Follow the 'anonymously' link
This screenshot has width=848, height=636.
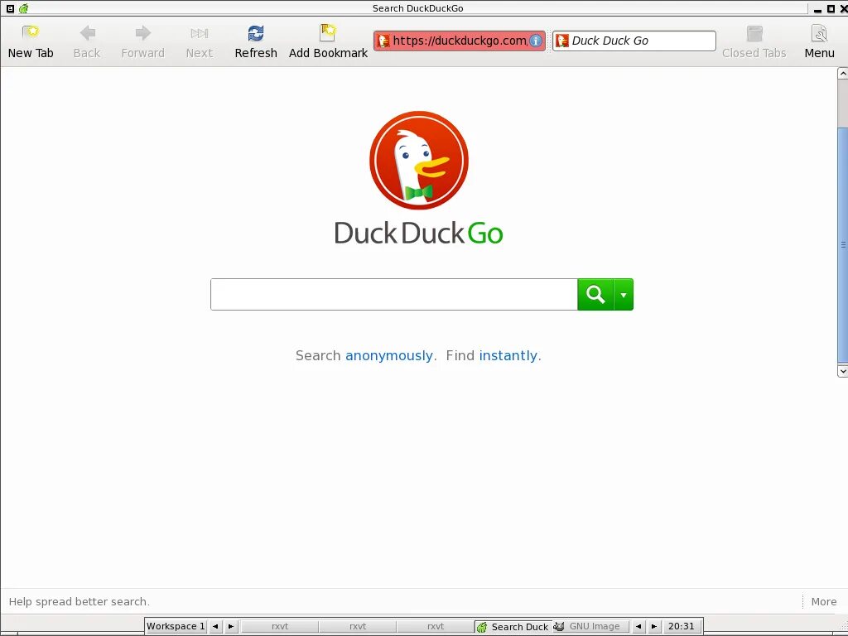389,355
